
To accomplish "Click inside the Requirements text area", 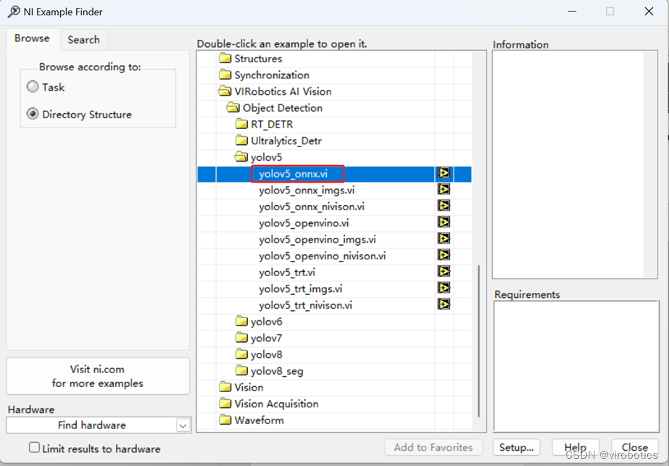I will pyautogui.click(x=576, y=366).
